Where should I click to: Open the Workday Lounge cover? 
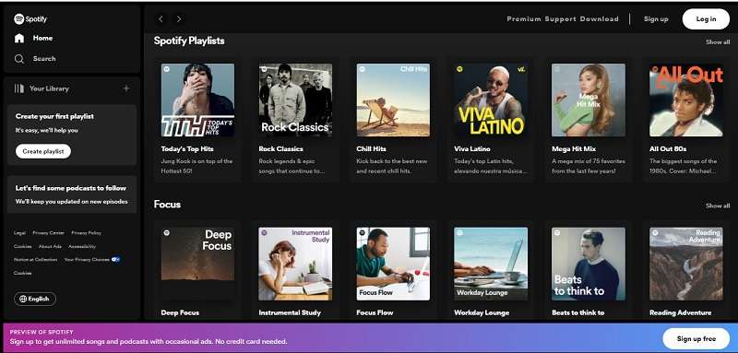[491, 264]
